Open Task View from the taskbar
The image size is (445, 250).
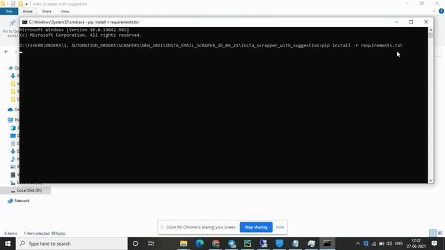[151, 244]
